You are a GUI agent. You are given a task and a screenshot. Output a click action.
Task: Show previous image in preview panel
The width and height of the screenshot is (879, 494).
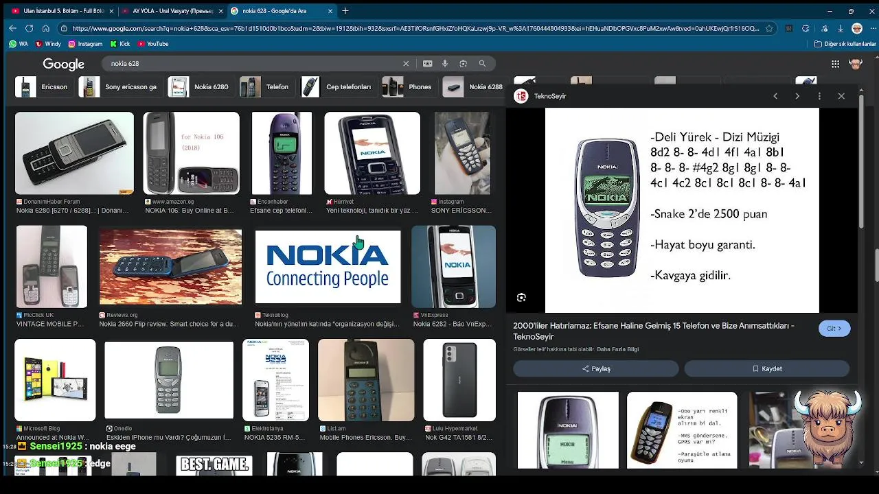click(775, 96)
